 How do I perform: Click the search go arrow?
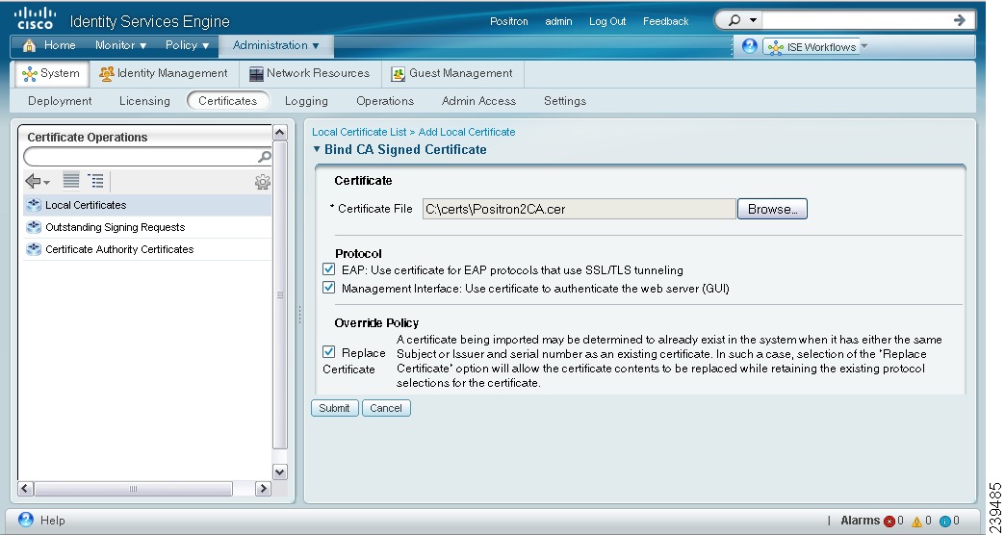click(x=960, y=20)
